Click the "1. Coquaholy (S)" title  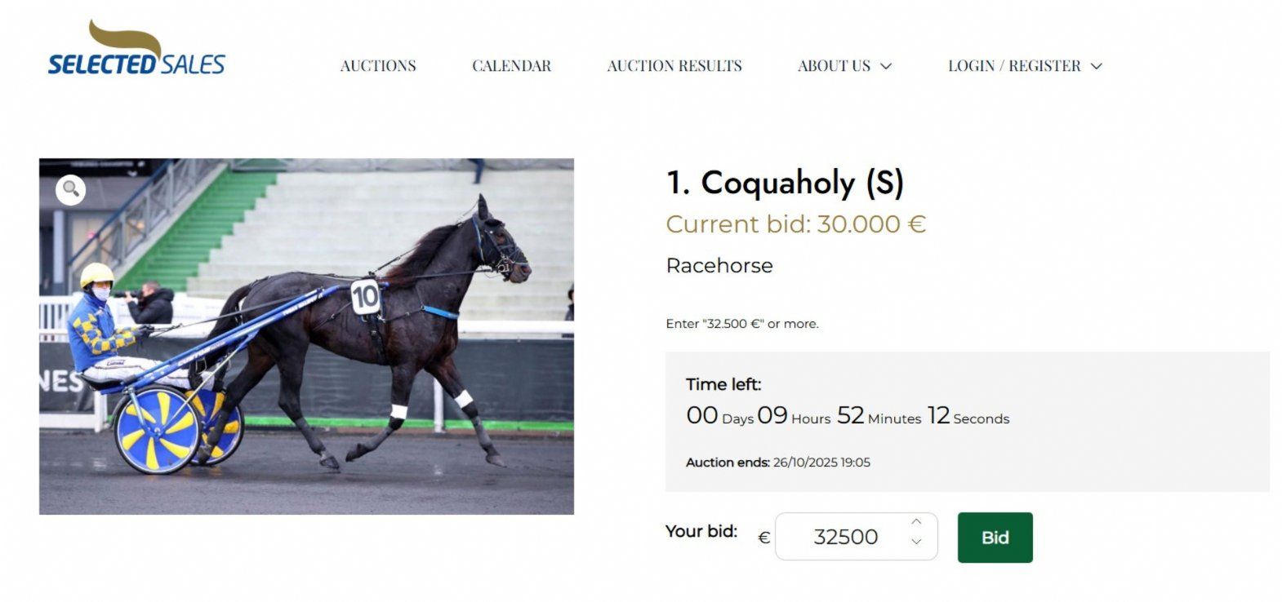(785, 183)
